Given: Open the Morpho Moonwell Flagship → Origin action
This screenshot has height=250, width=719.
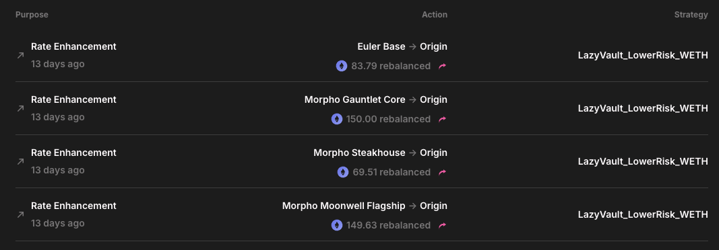Looking at the screenshot, I should [x=365, y=206].
